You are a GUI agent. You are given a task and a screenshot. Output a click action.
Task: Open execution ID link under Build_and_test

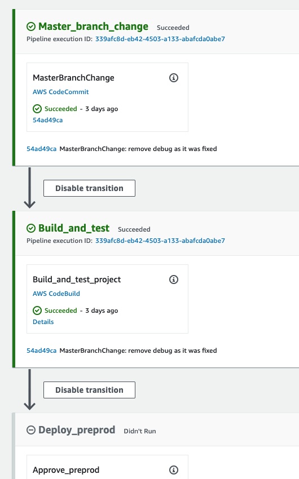point(160,241)
